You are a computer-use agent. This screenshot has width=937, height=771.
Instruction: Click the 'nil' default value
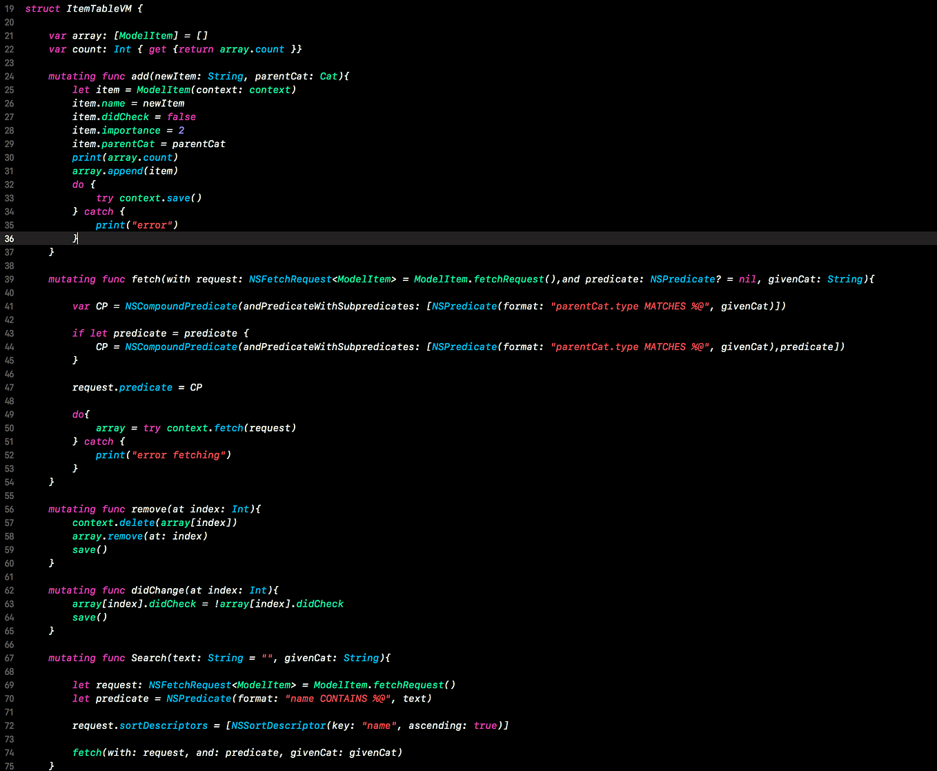pyautogui.click(x=747, y=280)
